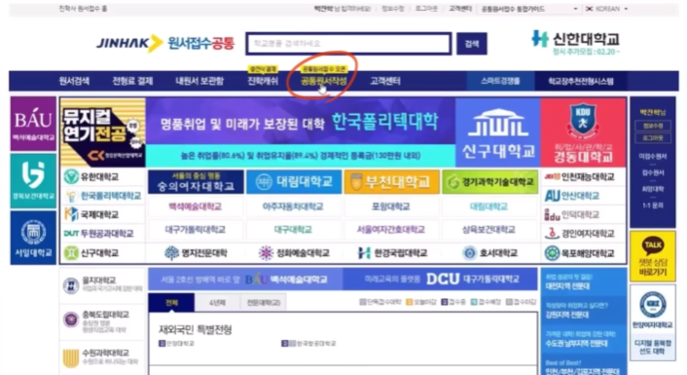The width and height of the screenshot is (687, 375).
Task: Click the 정화예술대학교 logo entry
Action: click(x=294, y=253)
